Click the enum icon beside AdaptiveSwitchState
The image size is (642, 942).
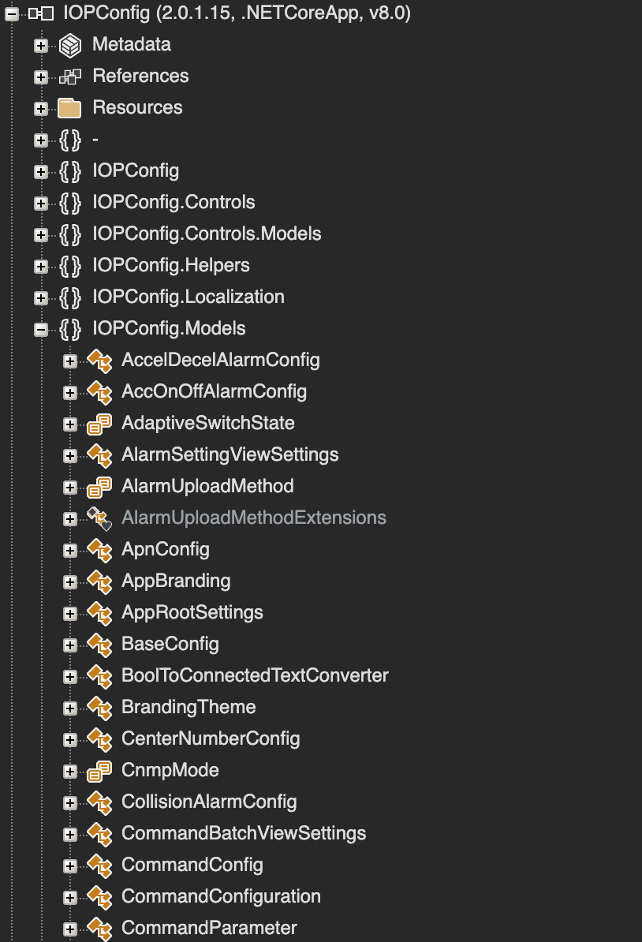click(x=99, y=424)
